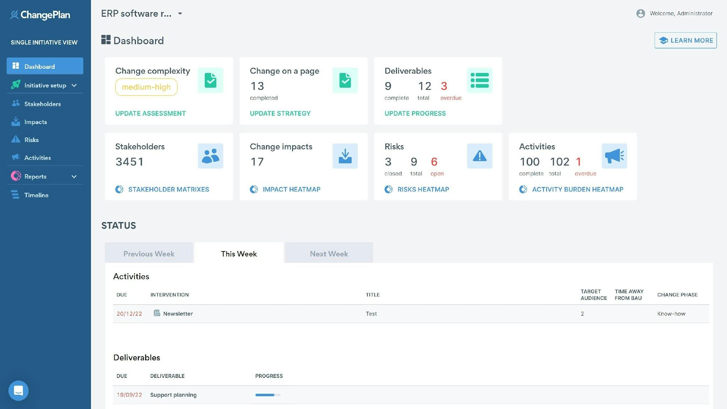Viewport: 727px width, 409px height.
Task: Click the Newsletter document icon in Activities table
Action: [x=157, y=313]
